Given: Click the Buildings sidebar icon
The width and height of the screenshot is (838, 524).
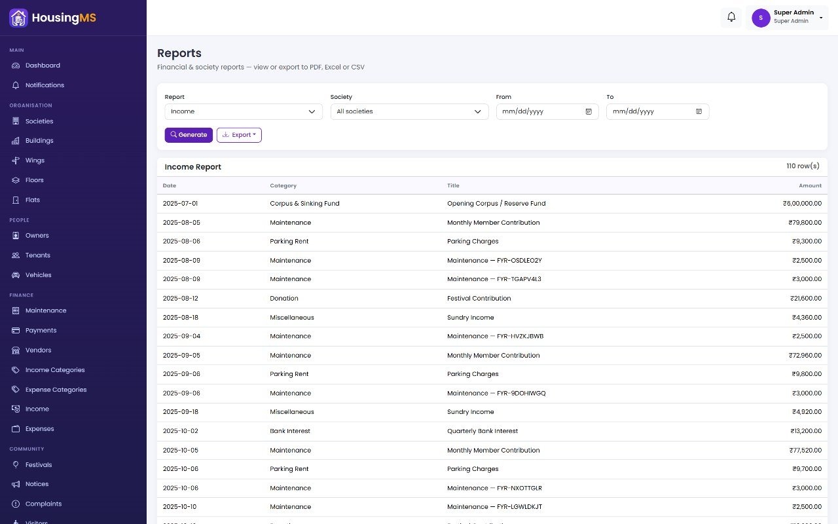Looking at the screenshot, I should 16,141.
